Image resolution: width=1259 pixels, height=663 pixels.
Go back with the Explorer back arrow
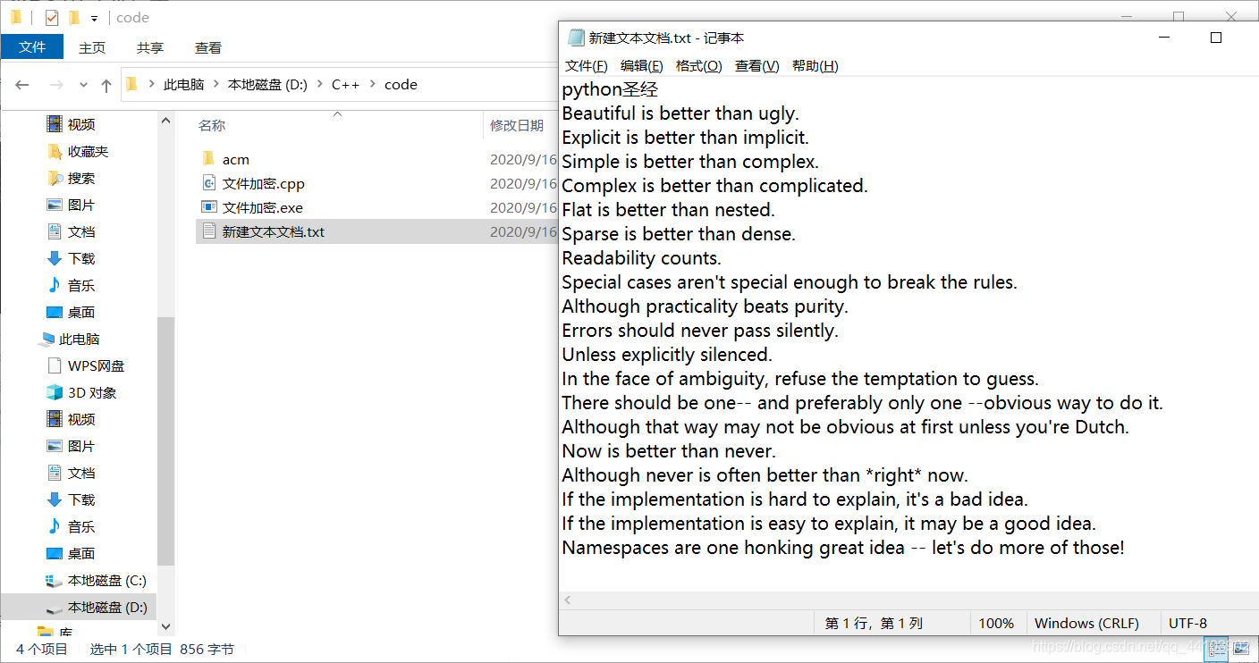pyautogui.click(x=22, y=85)
